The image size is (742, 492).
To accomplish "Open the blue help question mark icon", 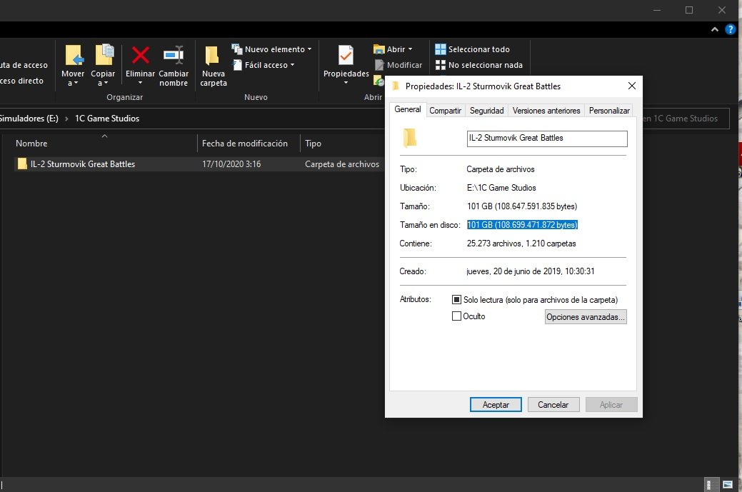I will click(730, 29).
